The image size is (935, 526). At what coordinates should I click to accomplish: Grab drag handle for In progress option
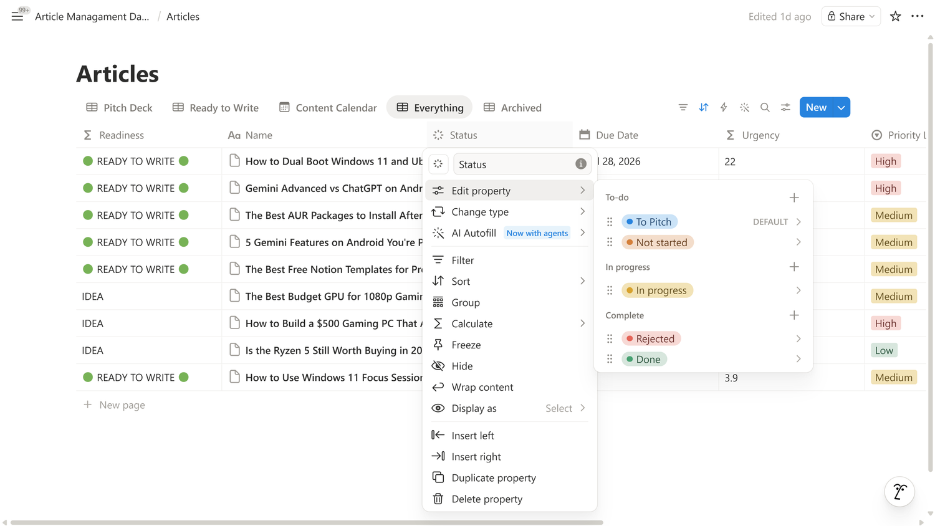(610, 290)
